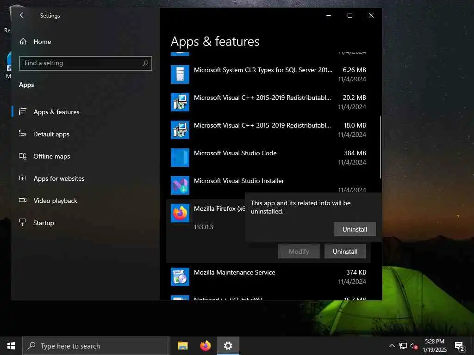Select Mozilla Maintenance Service entry
Screen dimensions: 474x355
point(268,277)
